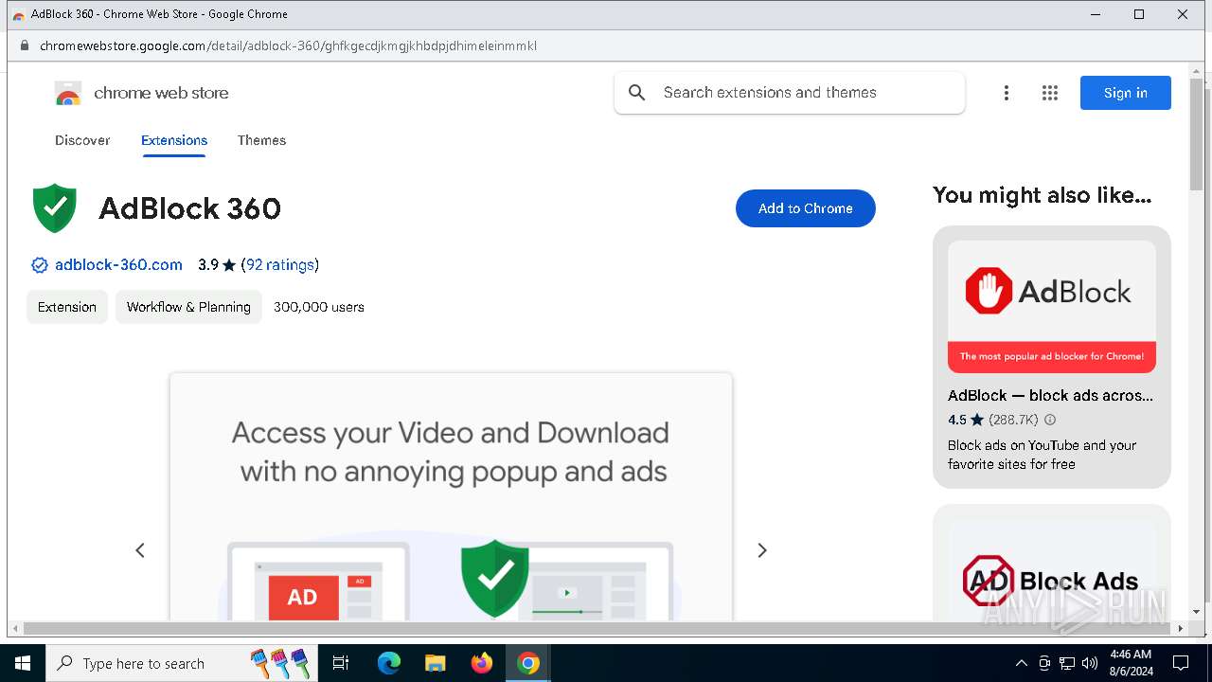1212x682 pixels.
Task: Click the Extension category chip
Action: click(67, 307)
